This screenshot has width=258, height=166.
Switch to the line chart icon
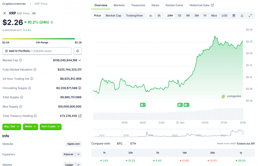(151, 16)
